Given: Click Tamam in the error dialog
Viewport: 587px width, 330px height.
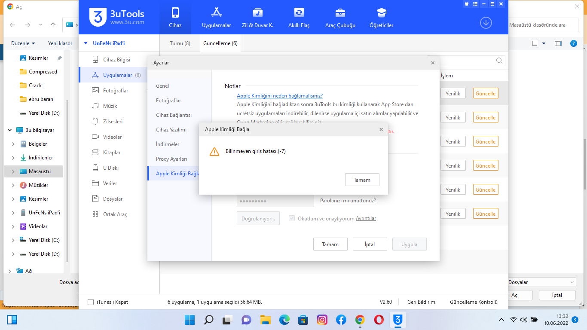Looking at the screenshot, I should tap(362, 180).
